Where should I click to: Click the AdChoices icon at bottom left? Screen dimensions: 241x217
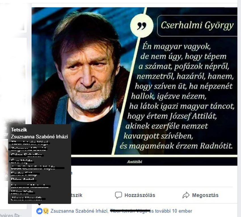point(17,215)
